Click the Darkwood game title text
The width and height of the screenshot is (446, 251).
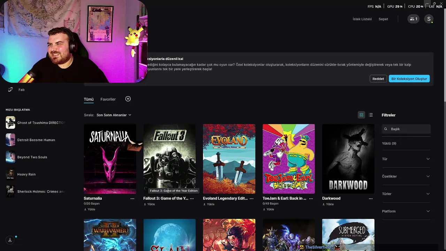coord(331,198)
